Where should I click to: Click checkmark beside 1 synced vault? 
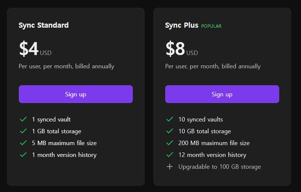point(23,119)
